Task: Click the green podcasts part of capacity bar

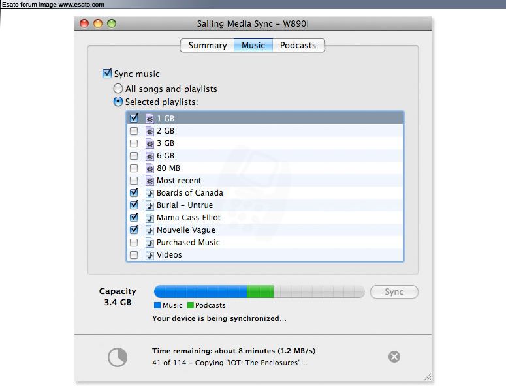Action: coord(260,291)
